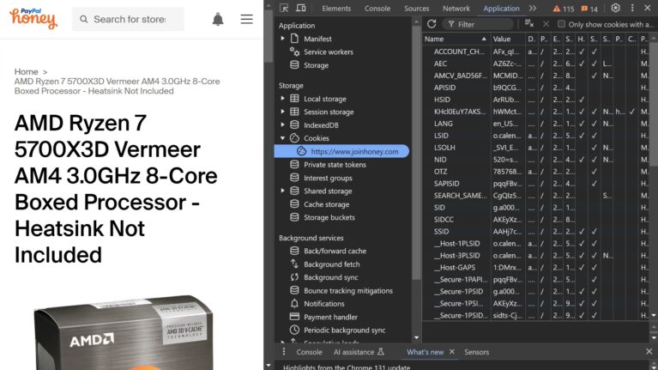Image resolution: width=658 pixels, height=370 pixels.
Task: Open the drawer three-dot menu beside Console
Action: [284, 352]
